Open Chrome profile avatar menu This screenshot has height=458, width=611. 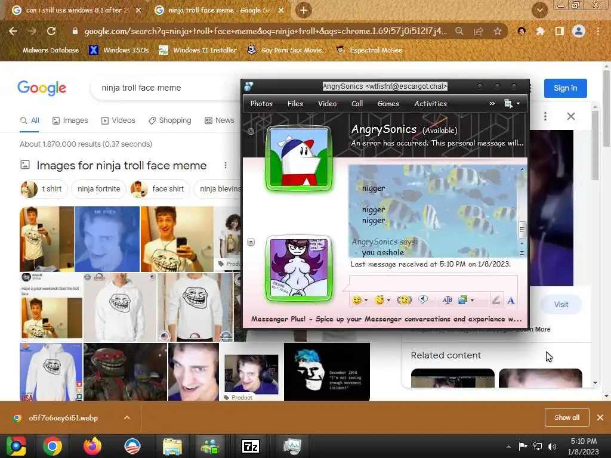pos(579,31)
